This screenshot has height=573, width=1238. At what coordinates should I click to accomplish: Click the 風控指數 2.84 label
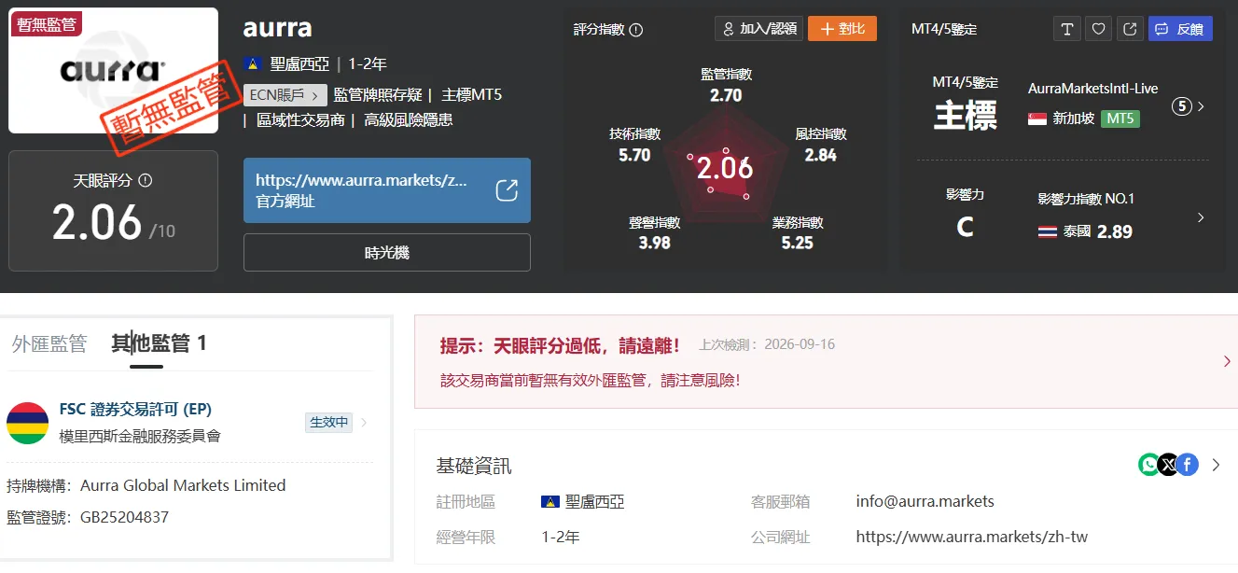(x=821, y=145)
